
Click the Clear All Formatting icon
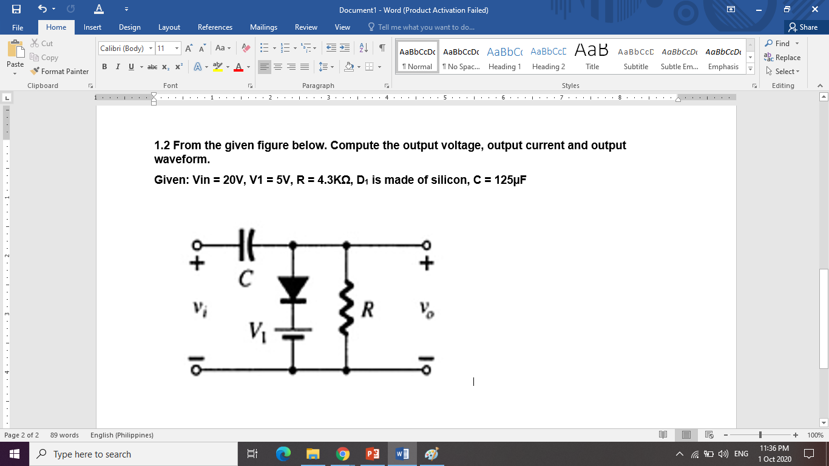(x=246, y=48)
